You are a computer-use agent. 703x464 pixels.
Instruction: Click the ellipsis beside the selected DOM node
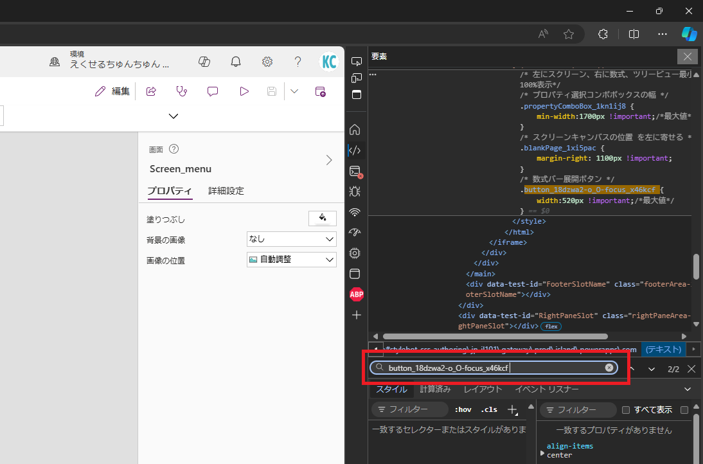click(x=373, y=75)
